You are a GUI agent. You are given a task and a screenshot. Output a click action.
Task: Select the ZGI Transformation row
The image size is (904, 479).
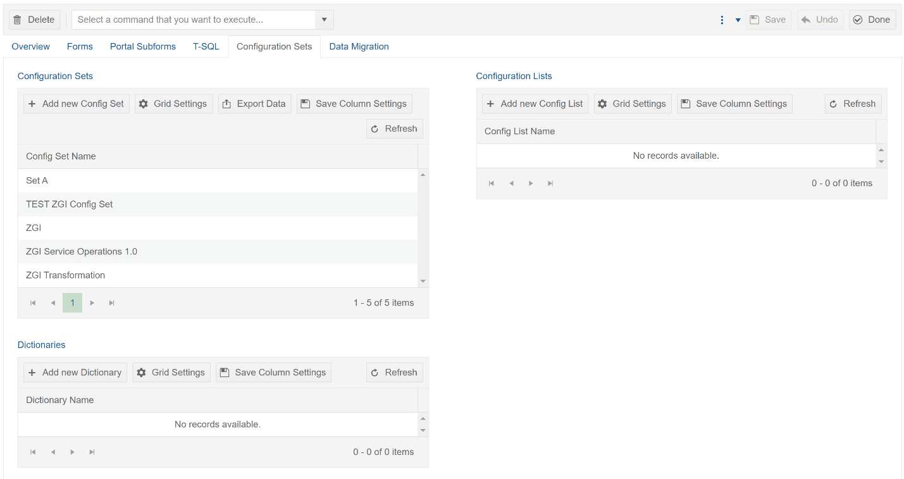coord(218,275)
